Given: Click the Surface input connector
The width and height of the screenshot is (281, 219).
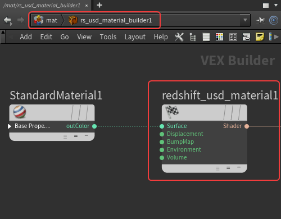Looking at the screenshot, I should point(162,126).
